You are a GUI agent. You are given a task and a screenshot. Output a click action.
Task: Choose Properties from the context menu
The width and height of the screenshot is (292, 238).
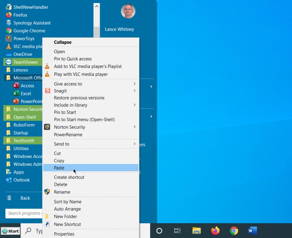click(x=64, y=234)
